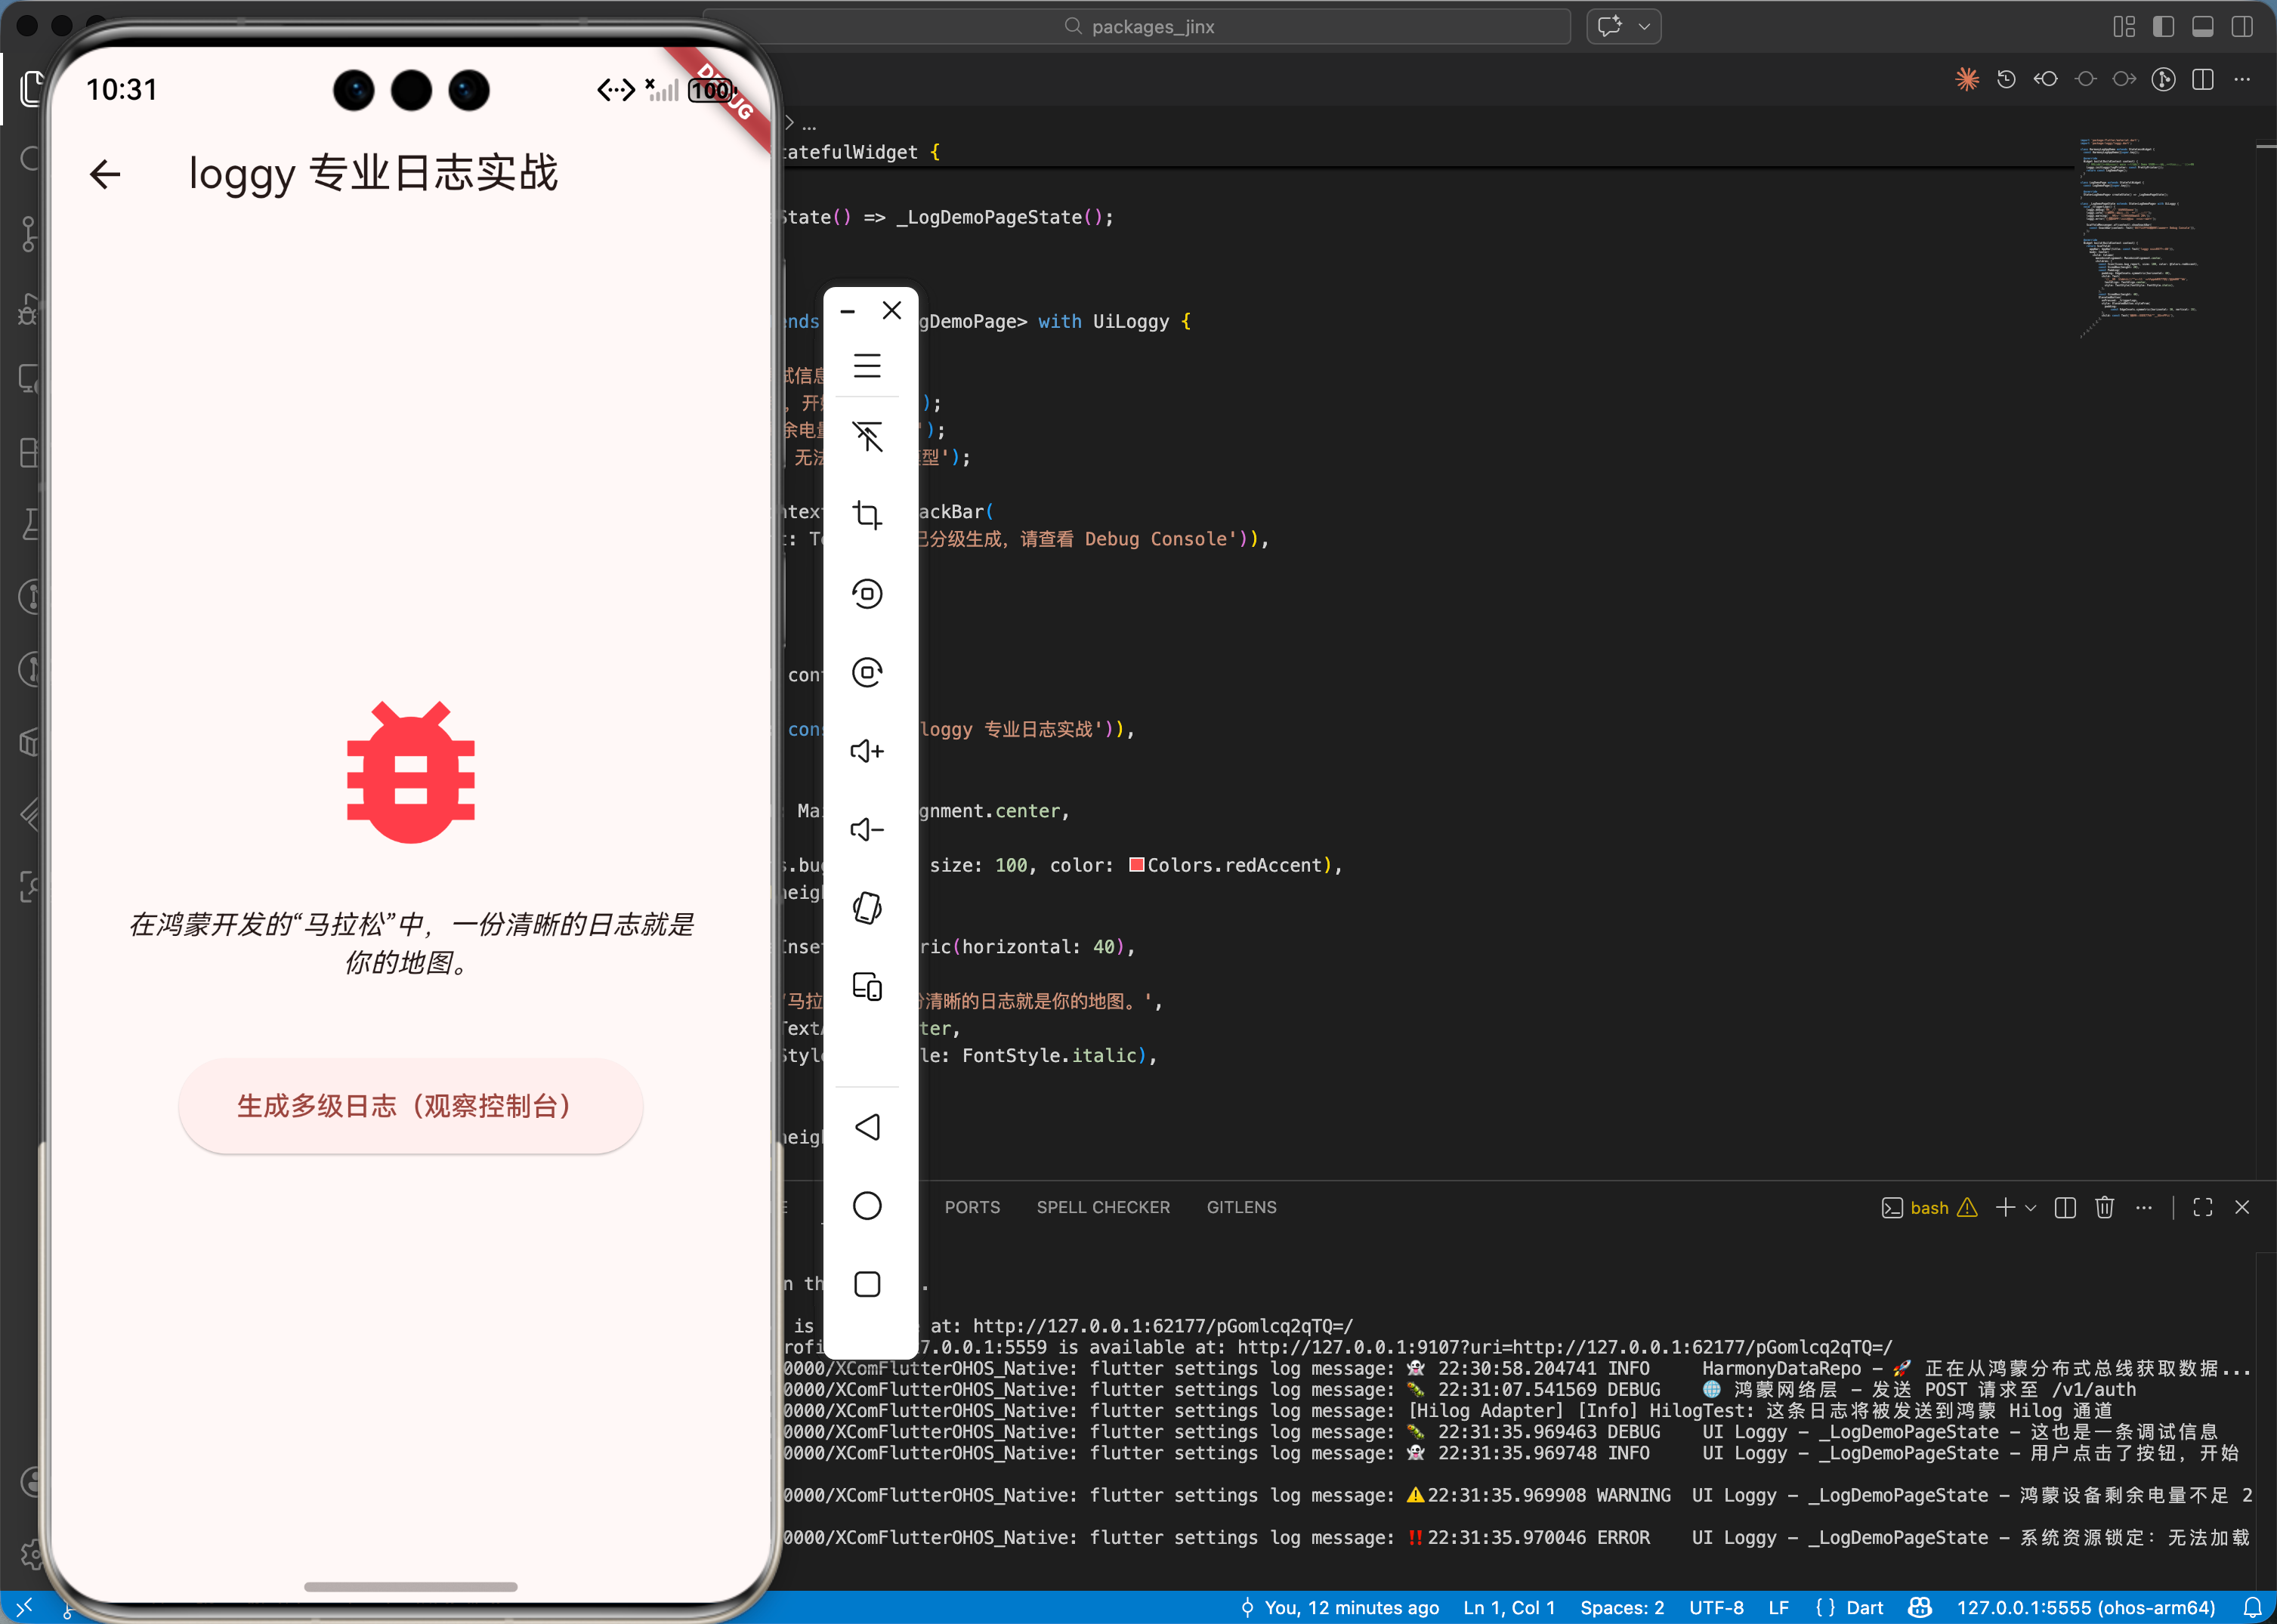The height and width of the screenshot is (1624, 2277).
Task: Click the emulator screenshot crop icon
Action: pos(866,515)
